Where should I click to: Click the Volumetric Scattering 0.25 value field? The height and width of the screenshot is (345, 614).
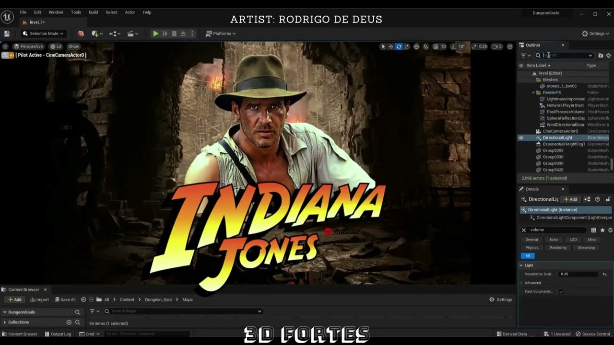[x=578, y=275]
